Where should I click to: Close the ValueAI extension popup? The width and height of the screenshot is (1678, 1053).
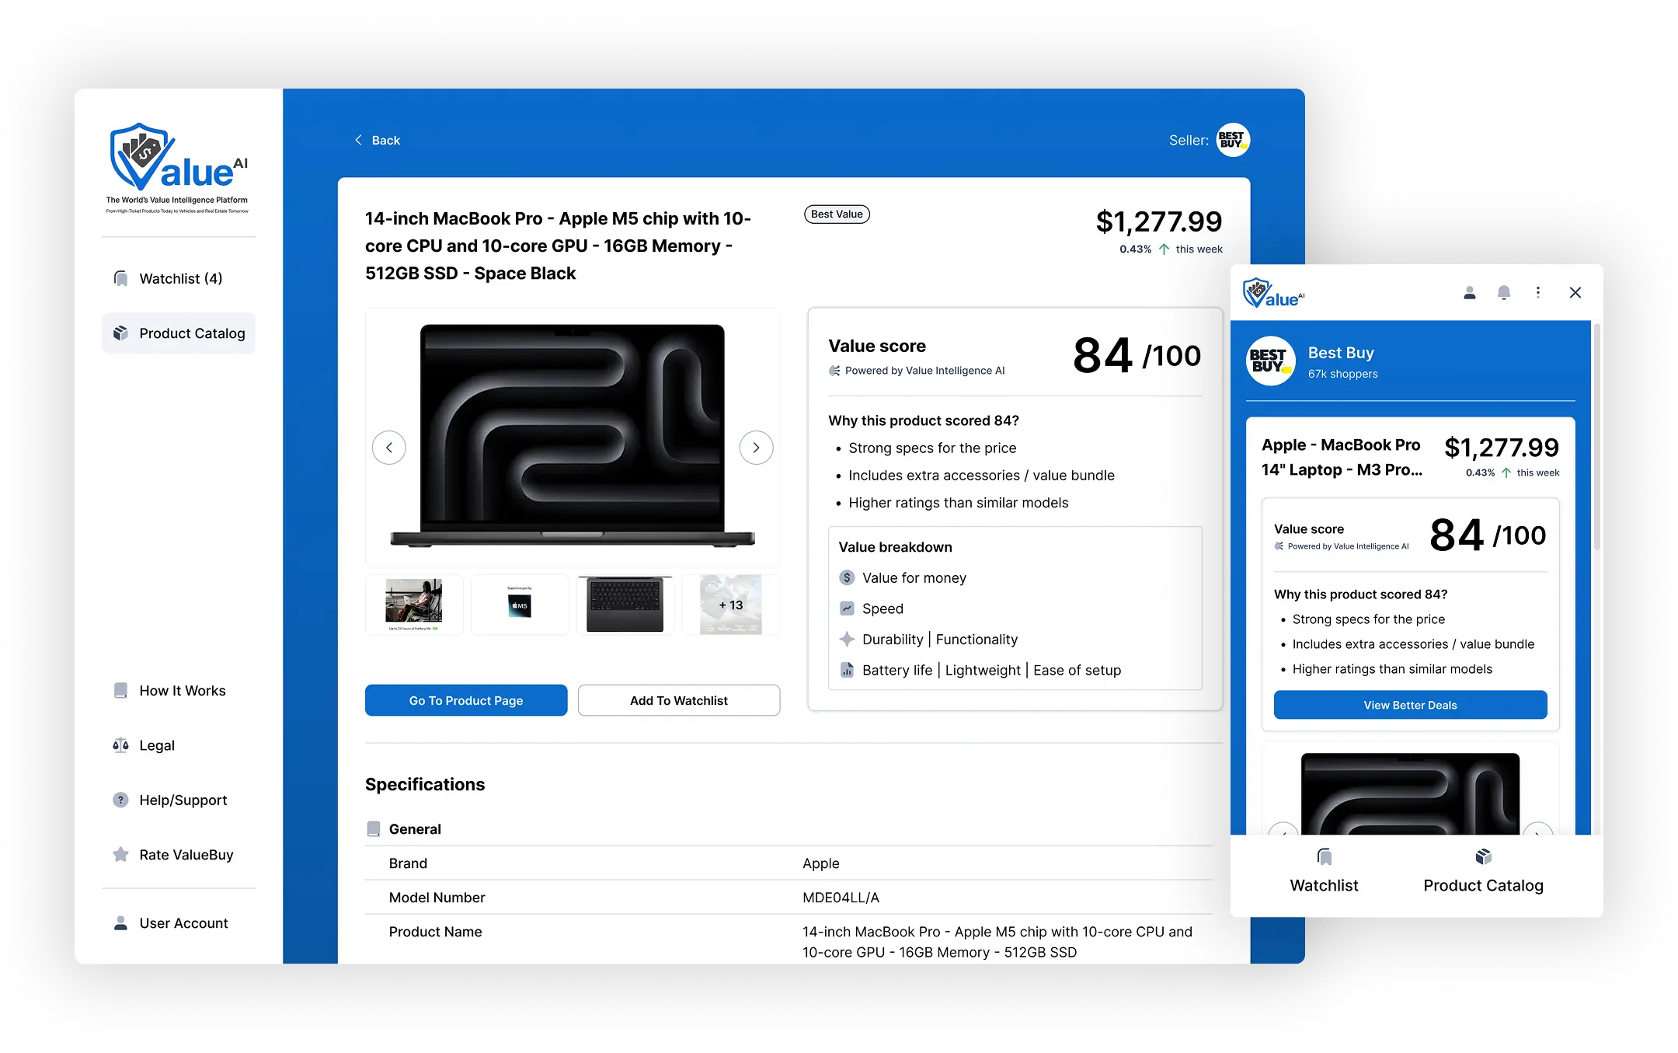pyautogui.click(x=1575, y=293)
